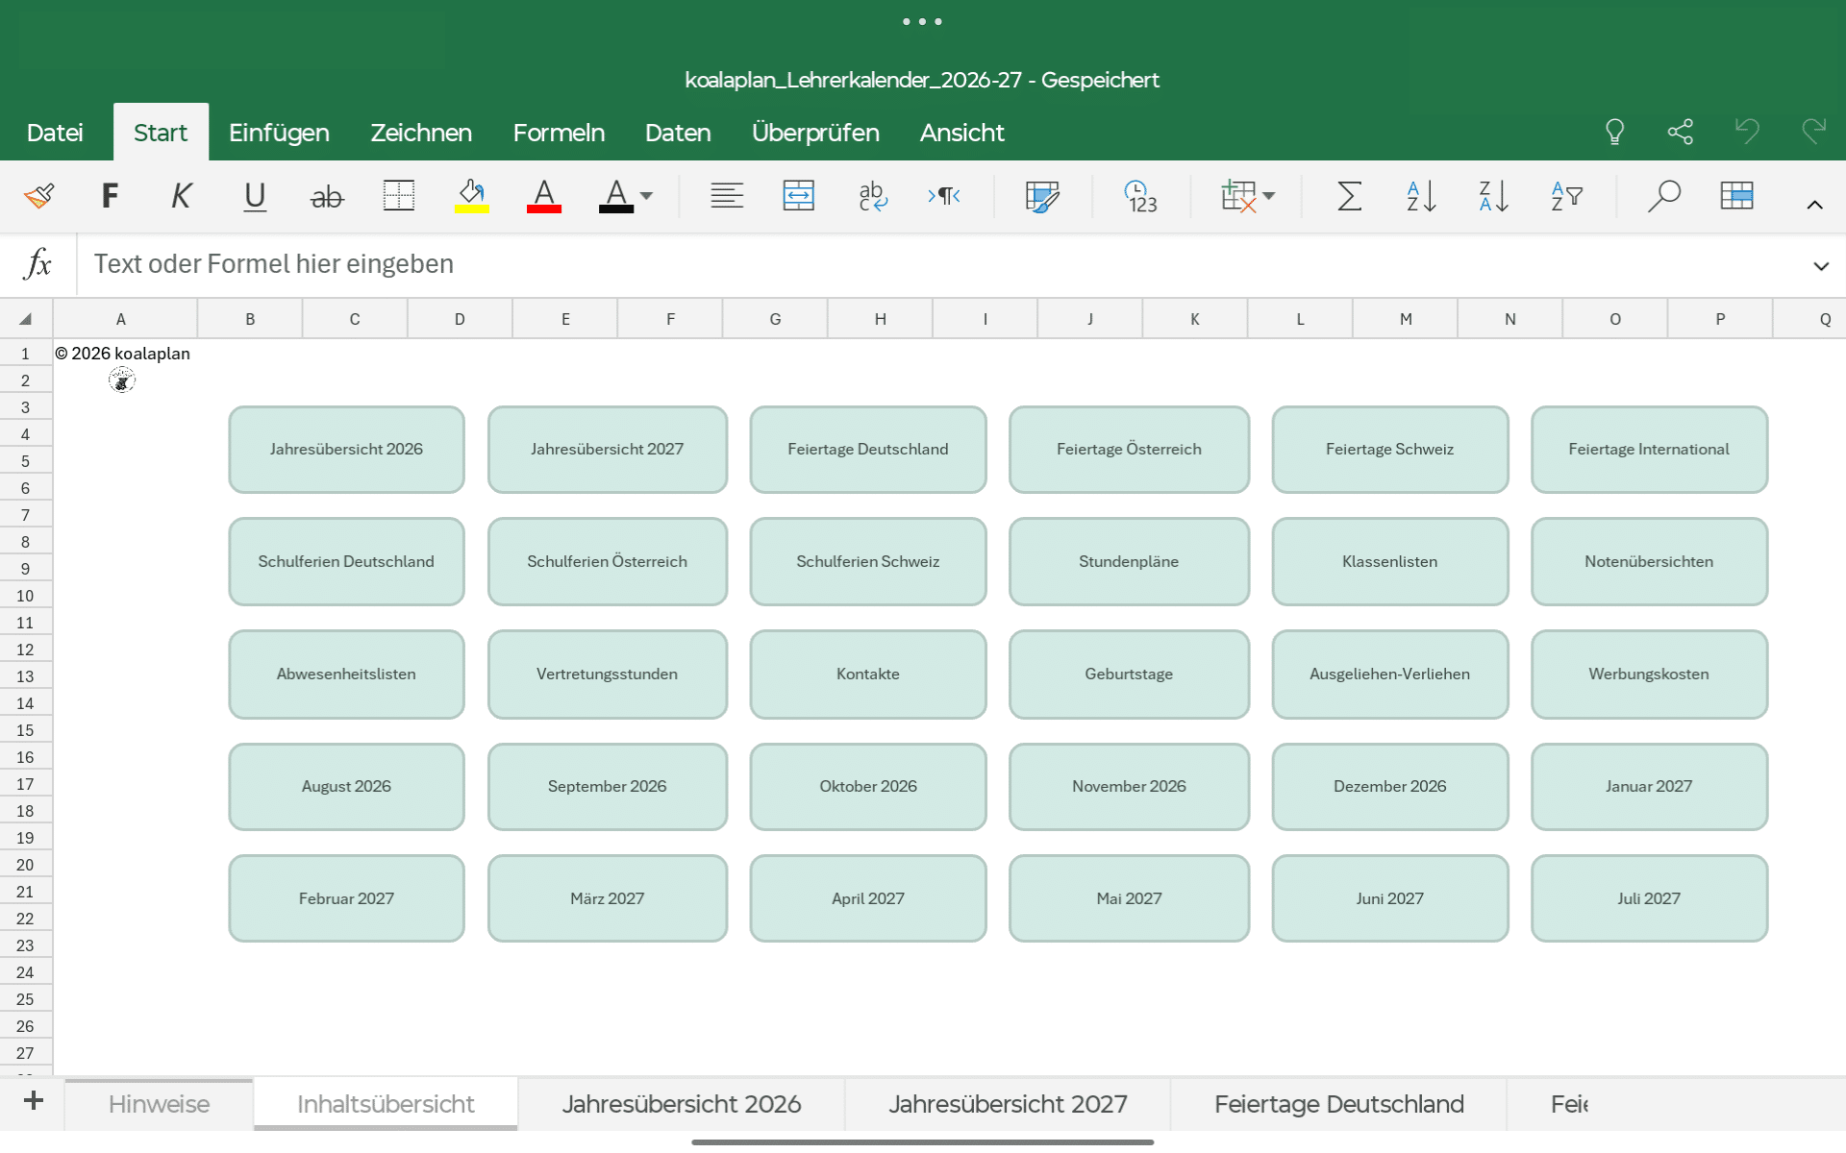This screenshot has width=1846, height=1153.
Task: Open the Search tool
Action: [1665, 196]
